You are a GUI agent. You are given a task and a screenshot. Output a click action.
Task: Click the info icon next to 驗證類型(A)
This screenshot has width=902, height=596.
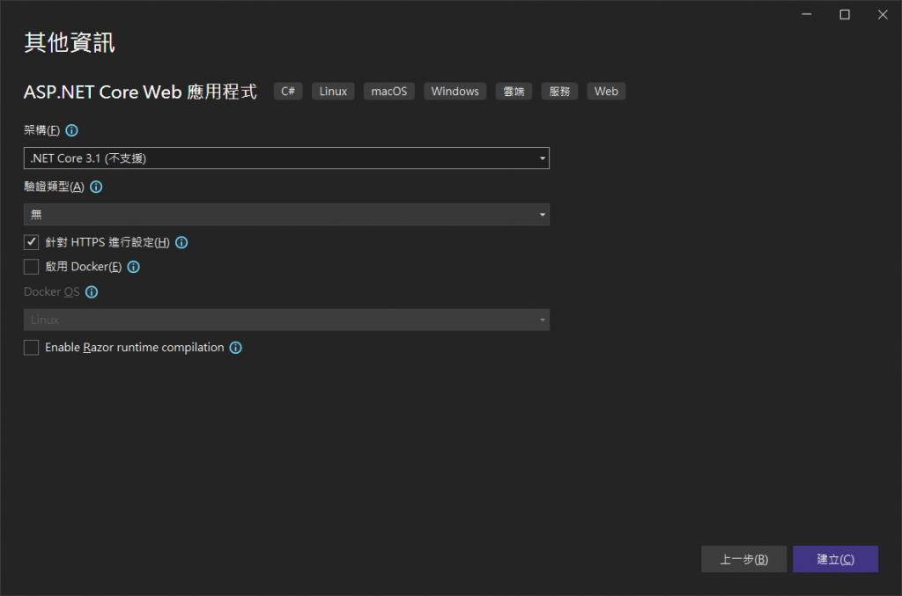(96, 187)
